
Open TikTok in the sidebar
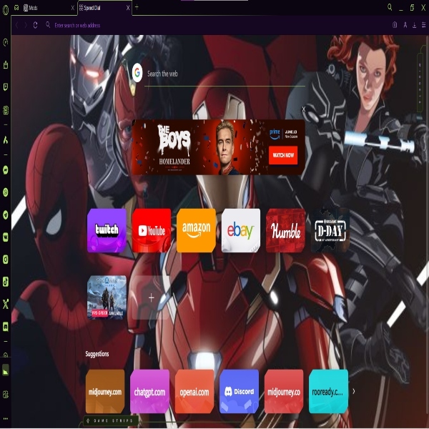click(6, 282)
